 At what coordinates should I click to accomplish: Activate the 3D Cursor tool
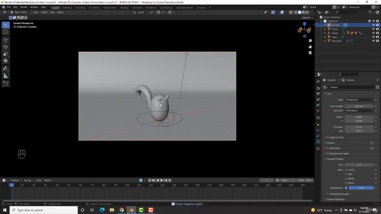click(x=5, y=32)
